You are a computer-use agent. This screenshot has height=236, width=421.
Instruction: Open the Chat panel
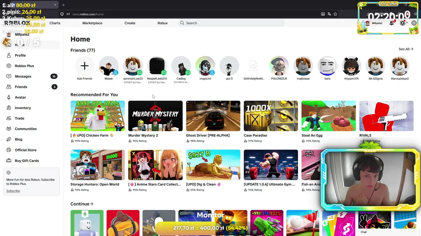364,232
